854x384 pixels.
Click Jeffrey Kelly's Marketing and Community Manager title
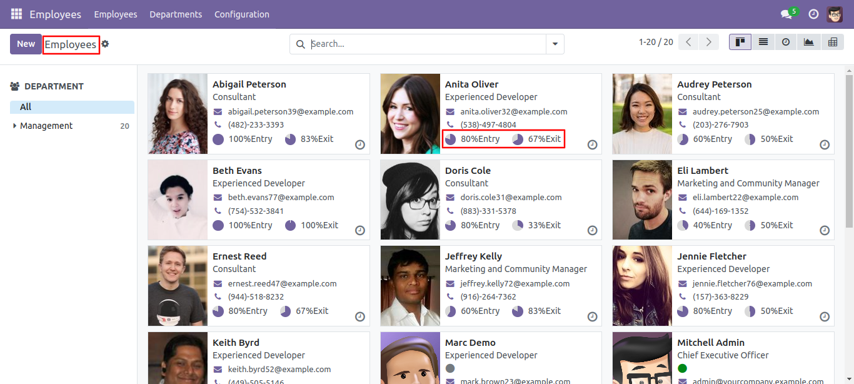516,269
